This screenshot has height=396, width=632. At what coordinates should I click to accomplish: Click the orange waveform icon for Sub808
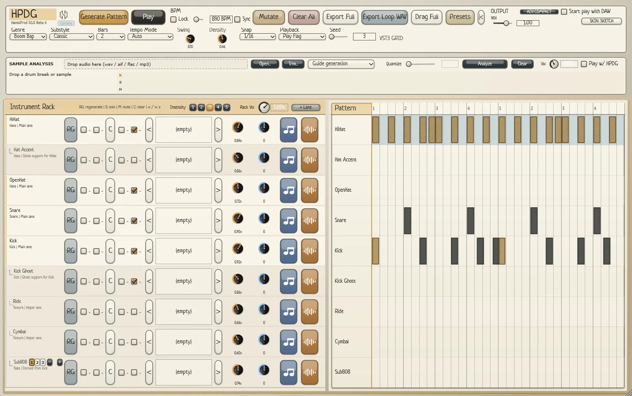[310, 372]
